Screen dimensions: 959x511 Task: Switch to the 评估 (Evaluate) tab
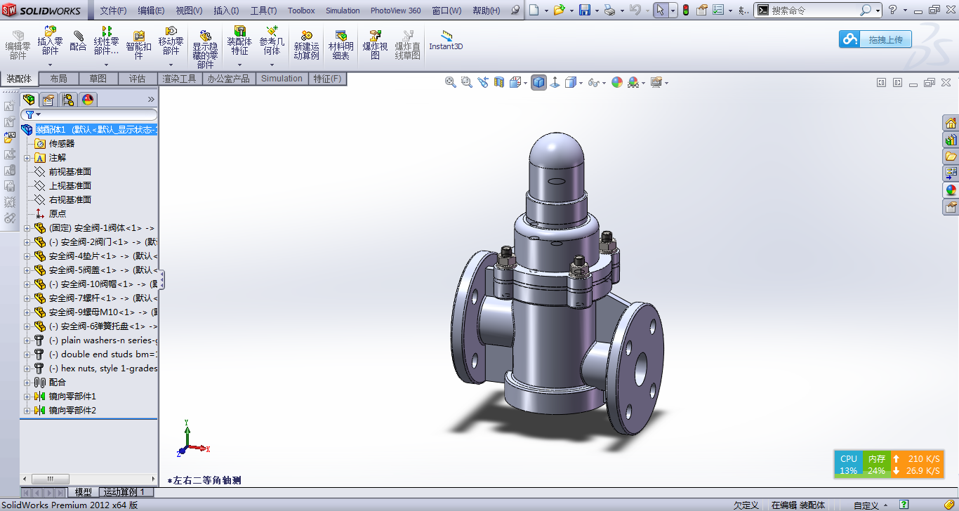coord(137,79)
